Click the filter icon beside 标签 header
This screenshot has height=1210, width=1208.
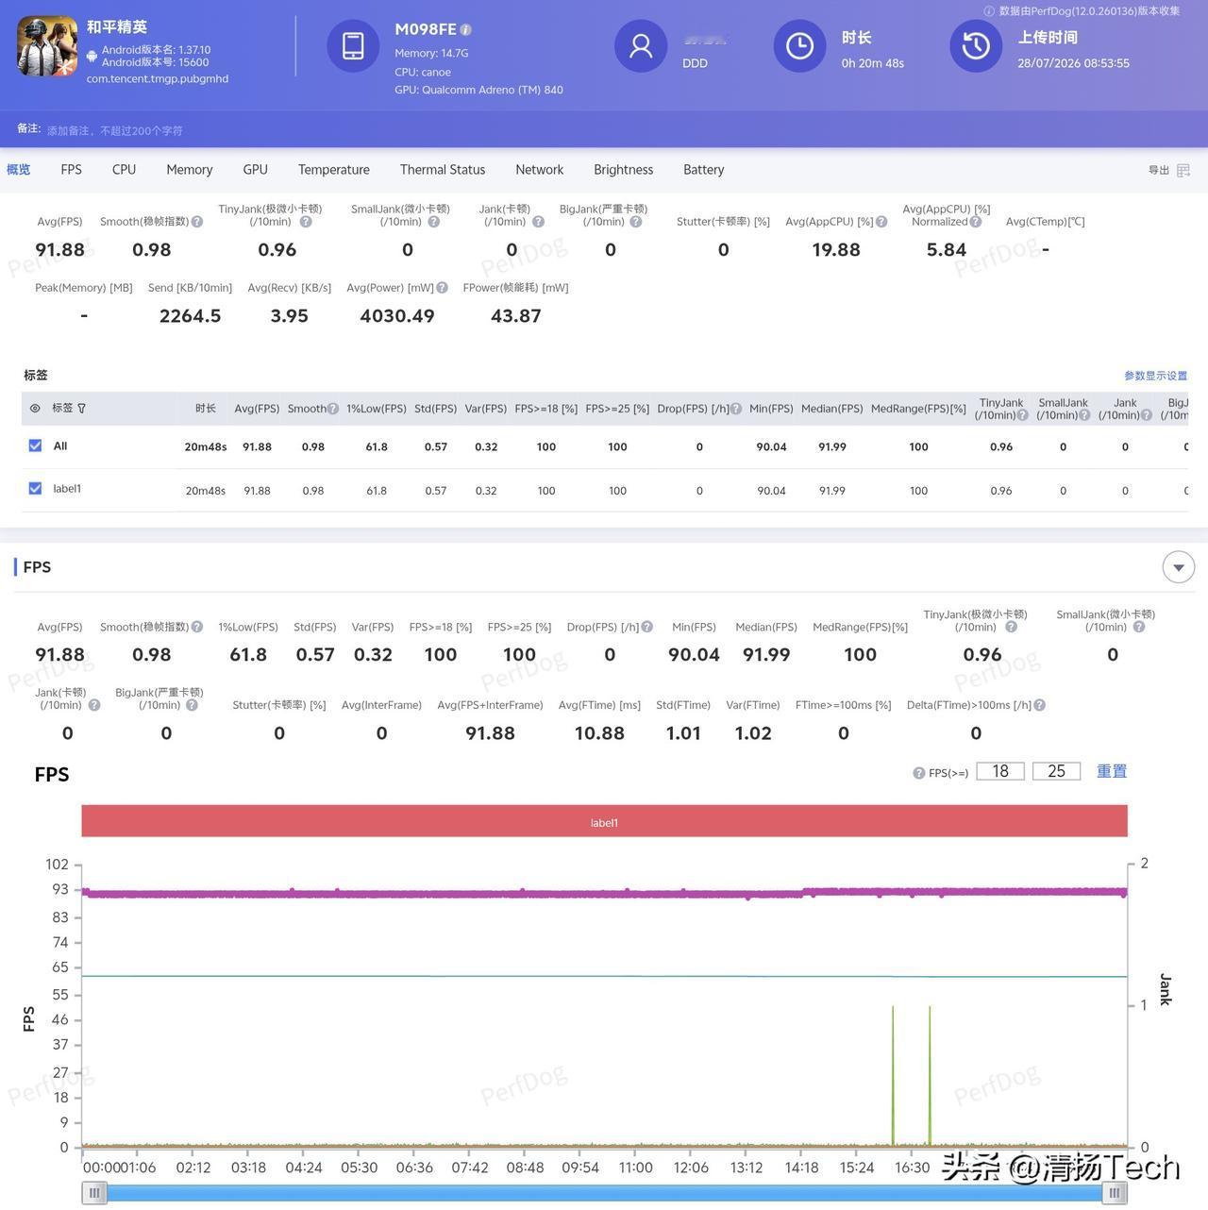point(81,409)
